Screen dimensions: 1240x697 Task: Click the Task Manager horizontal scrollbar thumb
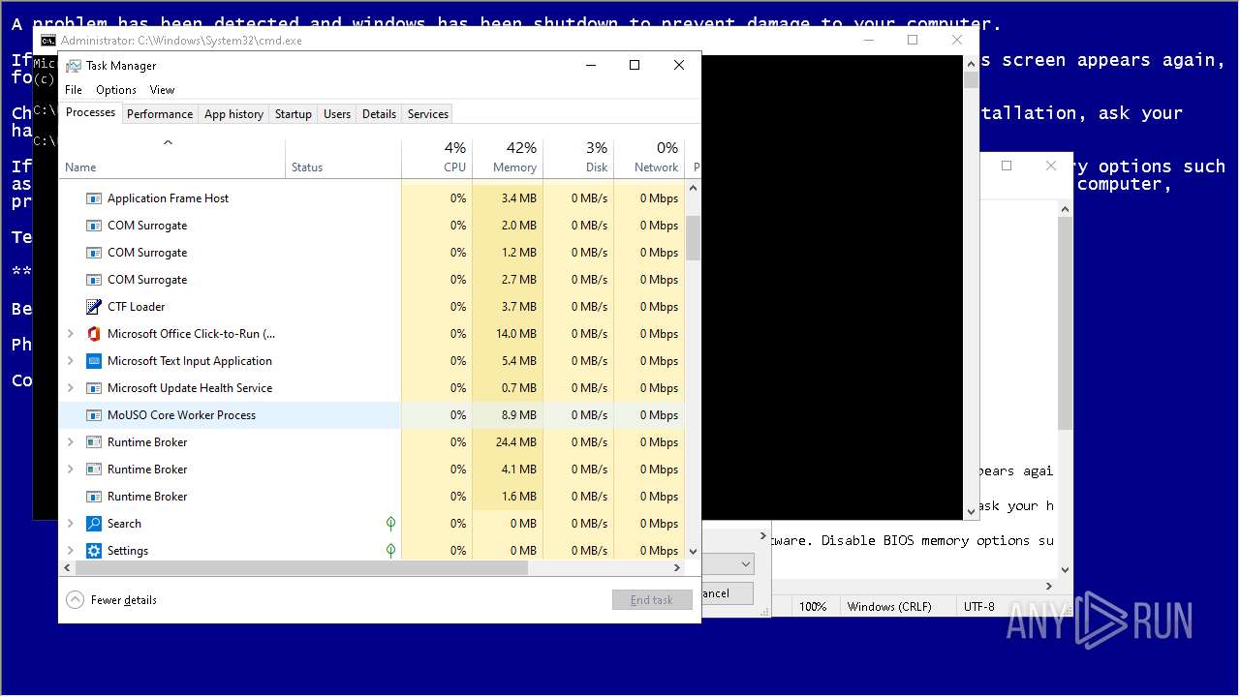coord(300,568)
